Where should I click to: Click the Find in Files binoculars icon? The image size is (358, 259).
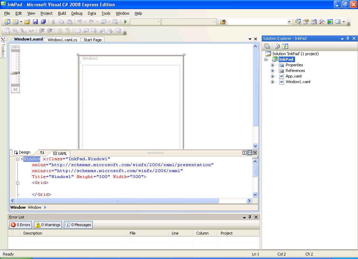223,22
